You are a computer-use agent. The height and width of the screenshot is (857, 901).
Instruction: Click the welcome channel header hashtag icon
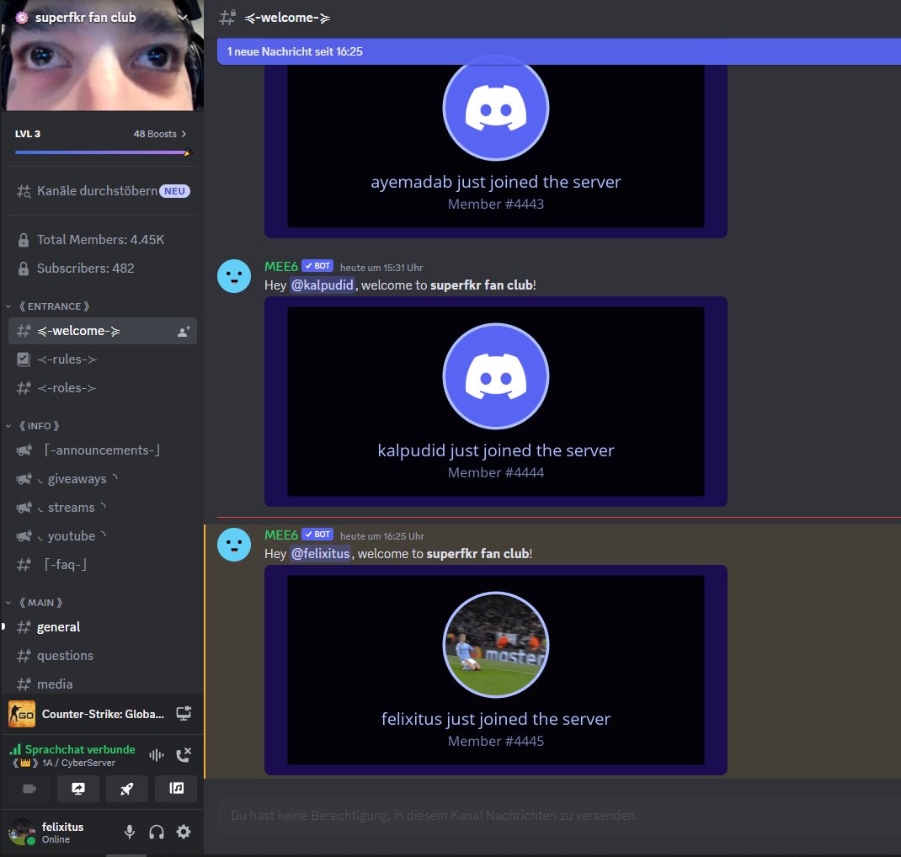tap(227, 18)
